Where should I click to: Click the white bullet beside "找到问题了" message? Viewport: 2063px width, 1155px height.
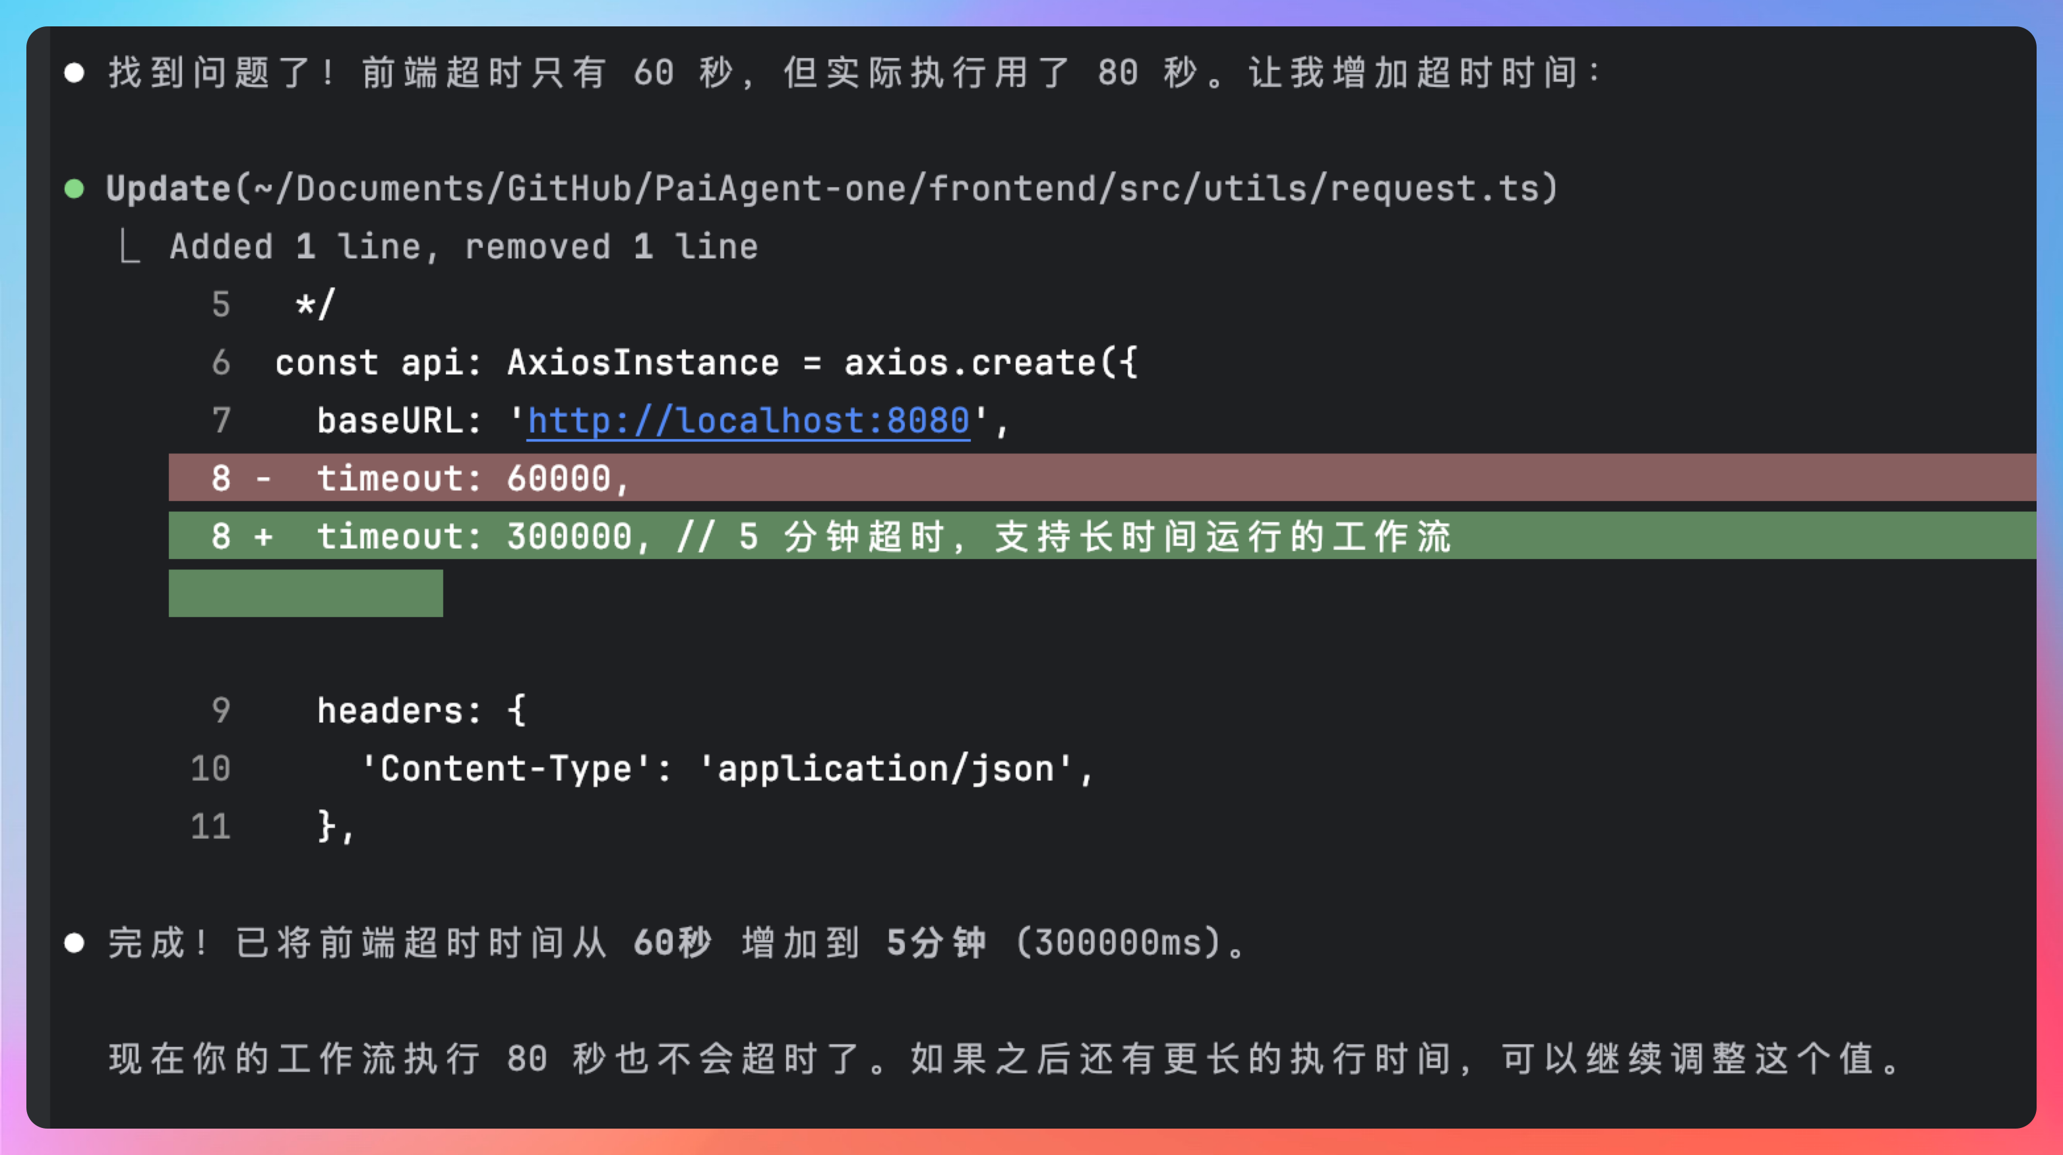coord(75,73)
